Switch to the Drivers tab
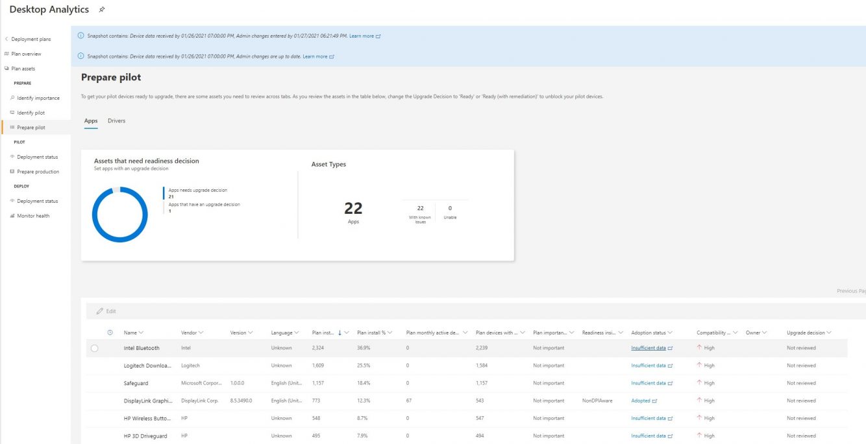Viewport: 866px width, 444px height. [116, 121]
